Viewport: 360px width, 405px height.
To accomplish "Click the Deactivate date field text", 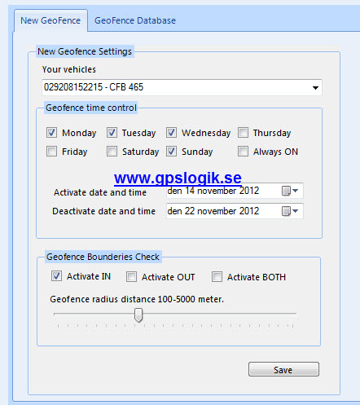I will click(x=213, y=211).
